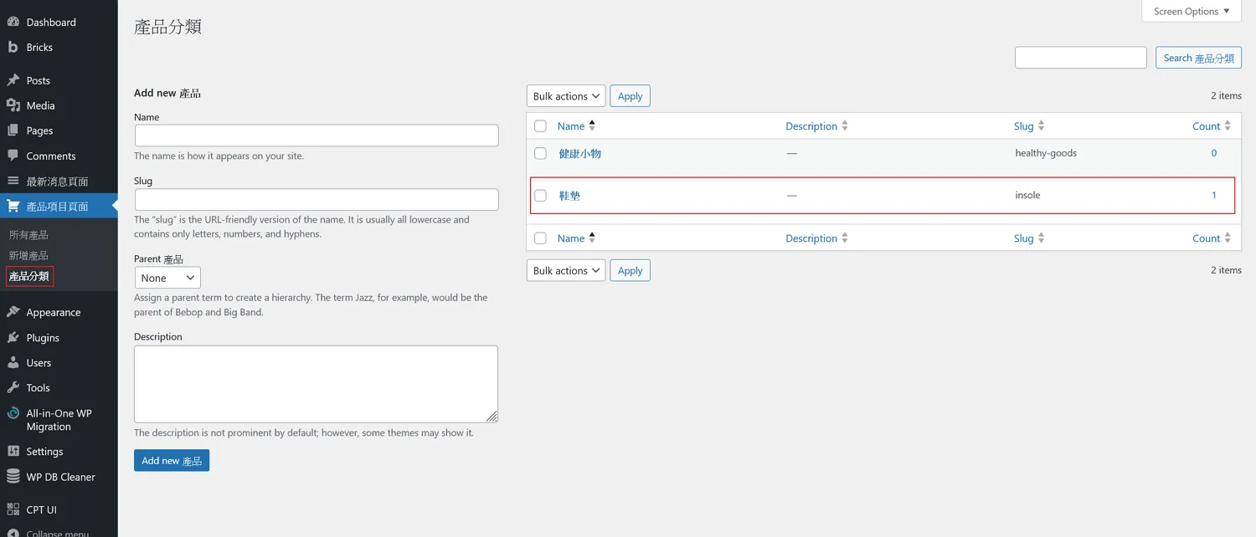Go to 新增產品 submenu item

[28, 255]
